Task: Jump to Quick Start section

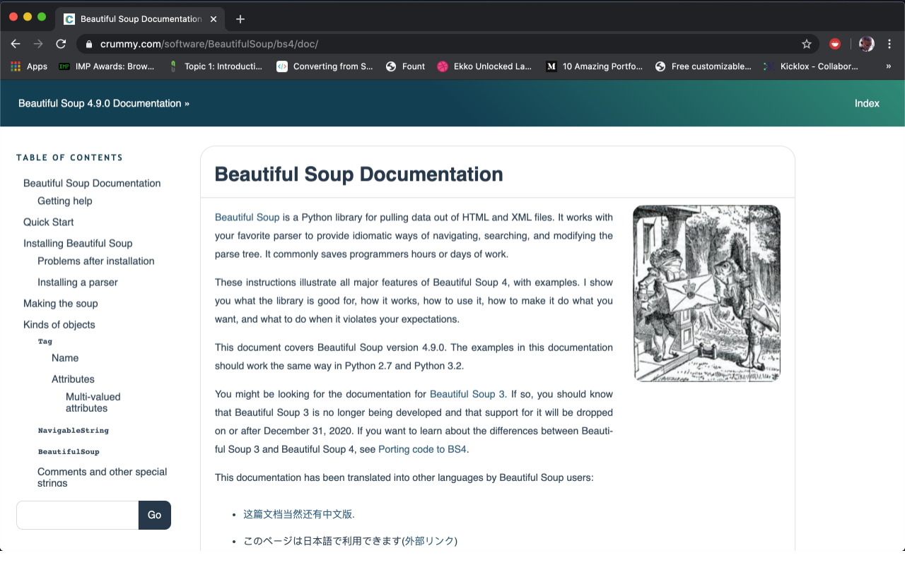Action: pos(49,222)
